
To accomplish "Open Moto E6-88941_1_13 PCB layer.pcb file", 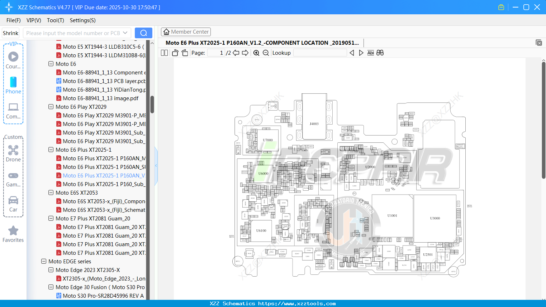I will point(101,81).
